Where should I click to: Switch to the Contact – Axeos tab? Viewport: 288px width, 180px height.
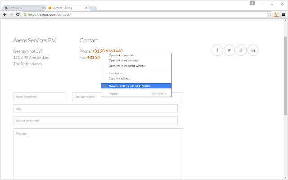pos(67,8)
